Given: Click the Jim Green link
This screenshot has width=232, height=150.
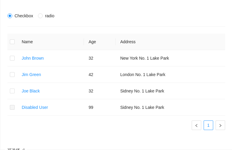Looking at the screenshot, I should 31,75.
